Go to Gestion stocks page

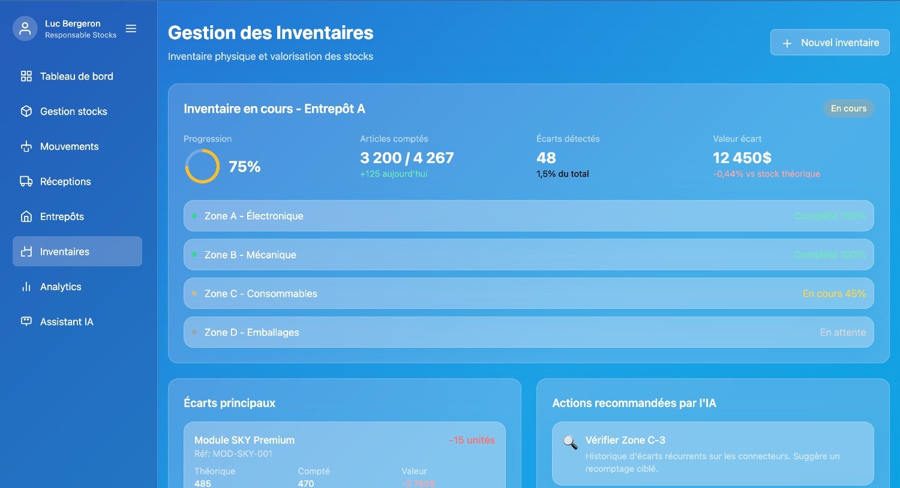tap(73, 112)
